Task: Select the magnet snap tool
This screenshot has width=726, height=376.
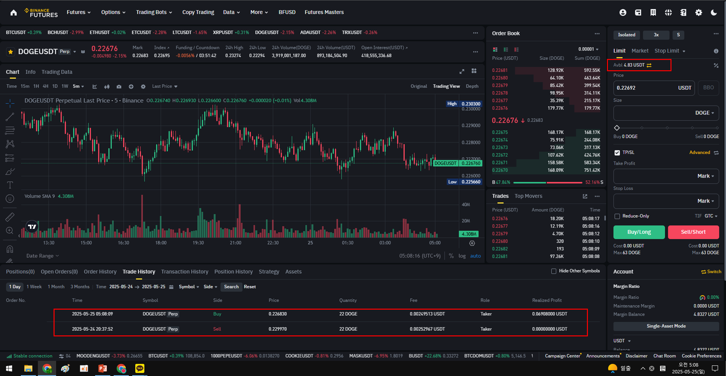Action: 10,249
